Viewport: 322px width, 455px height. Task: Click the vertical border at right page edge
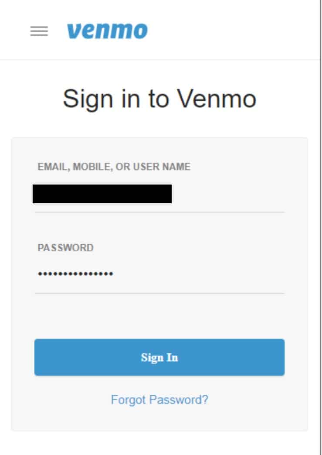[x=321, y=228]
